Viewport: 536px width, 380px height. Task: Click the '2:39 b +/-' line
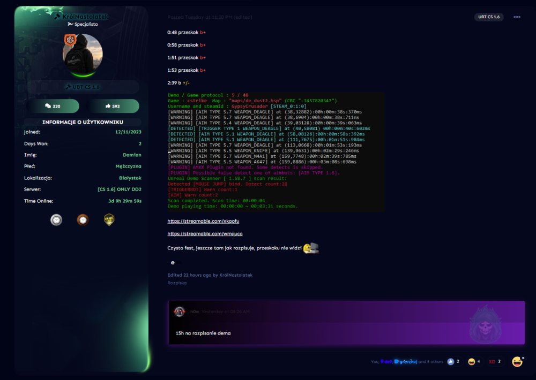click(178, 83)
